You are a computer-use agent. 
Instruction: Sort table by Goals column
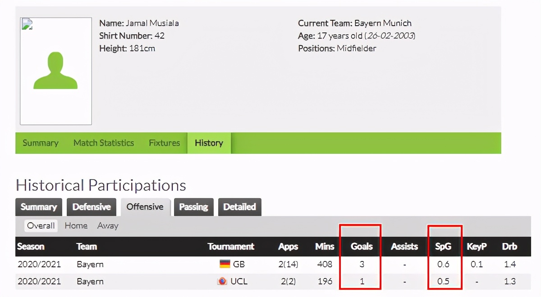362,247
